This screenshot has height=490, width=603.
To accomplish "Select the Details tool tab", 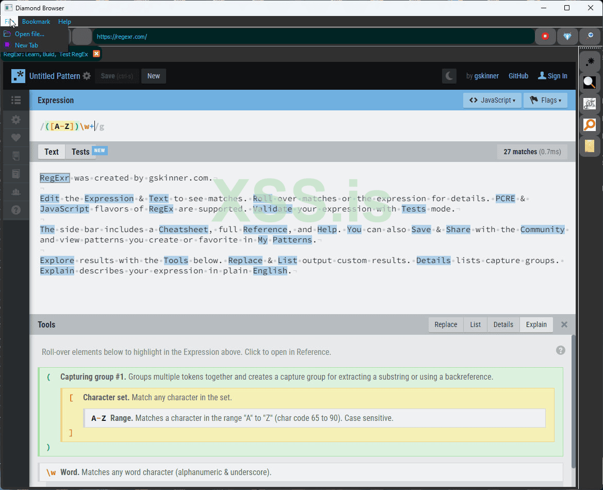I will pos(503,324).
